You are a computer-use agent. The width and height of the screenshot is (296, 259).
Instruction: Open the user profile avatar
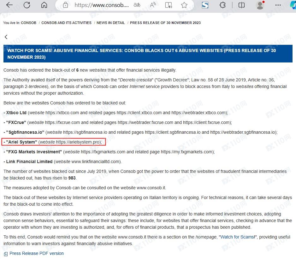click(x=260, y=5)
